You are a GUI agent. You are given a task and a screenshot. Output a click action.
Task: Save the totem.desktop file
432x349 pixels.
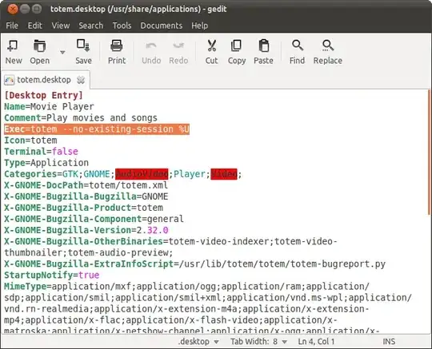[x=83, y=52]
